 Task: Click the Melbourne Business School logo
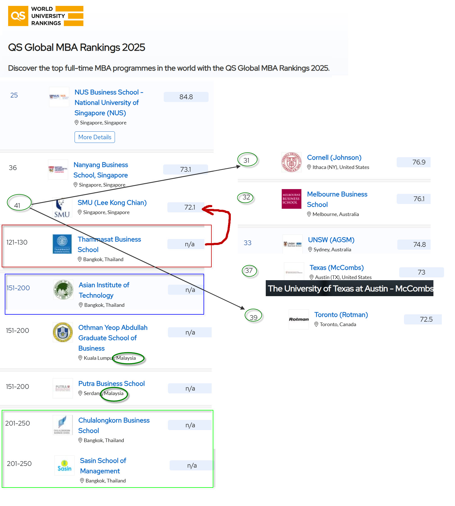tap(292, 199)
